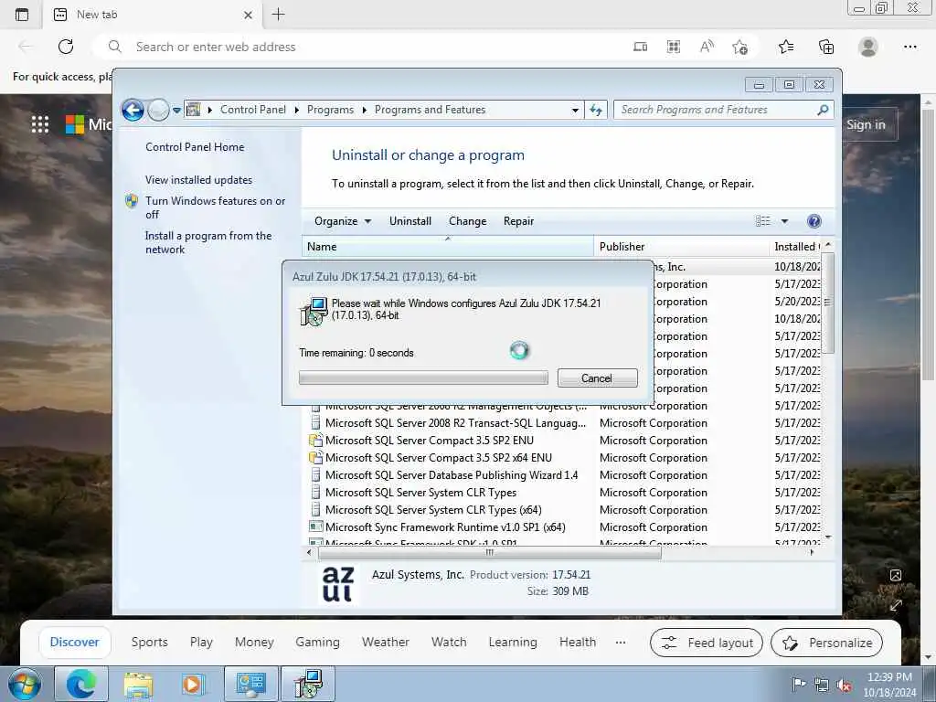Open a new tab in Edge

[278, 15]
